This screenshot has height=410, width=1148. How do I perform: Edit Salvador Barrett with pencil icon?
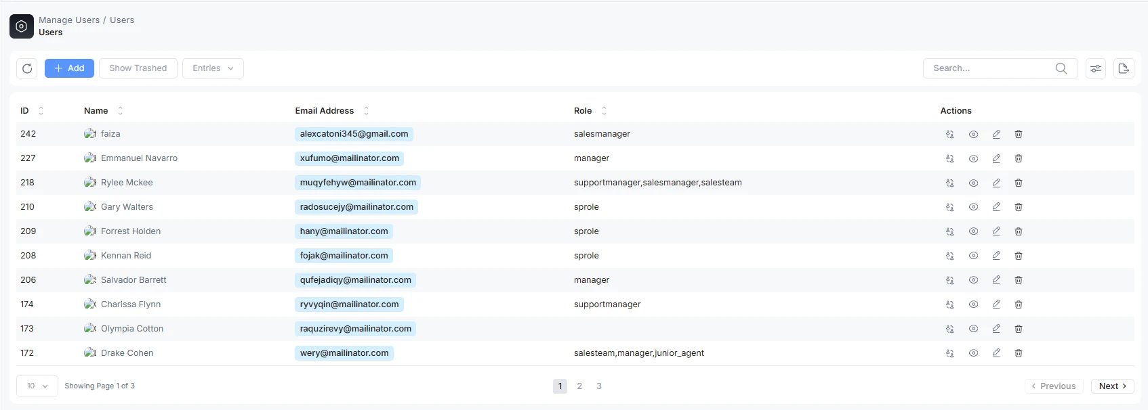click(x=996, y=280)
